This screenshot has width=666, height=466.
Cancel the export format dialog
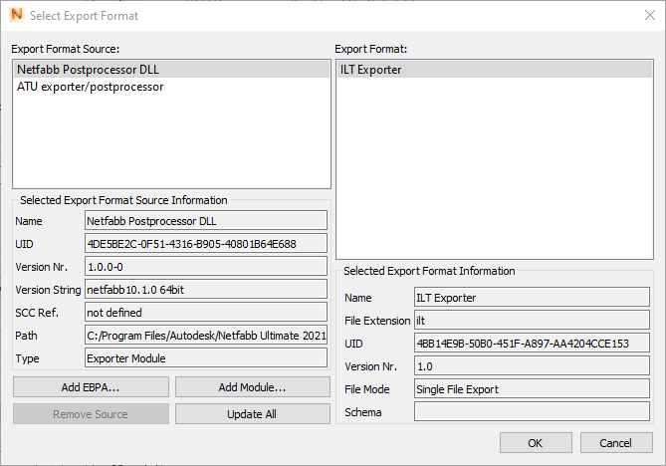pyautogui.click(x=615, y=442)
